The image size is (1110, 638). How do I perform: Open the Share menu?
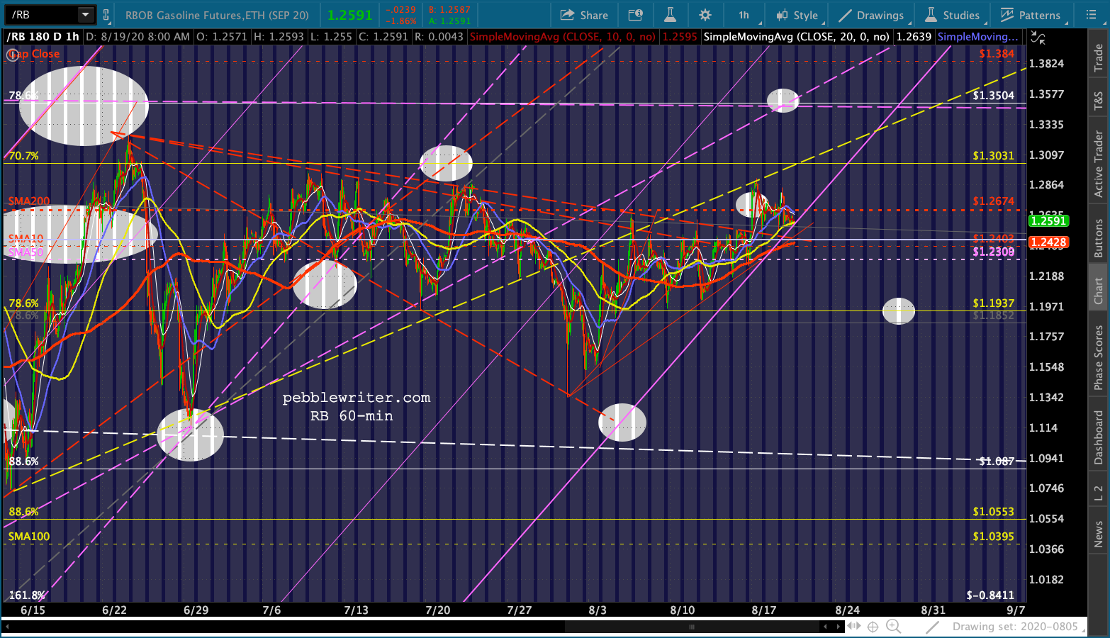pyautogui.click(x=584, y=15)
